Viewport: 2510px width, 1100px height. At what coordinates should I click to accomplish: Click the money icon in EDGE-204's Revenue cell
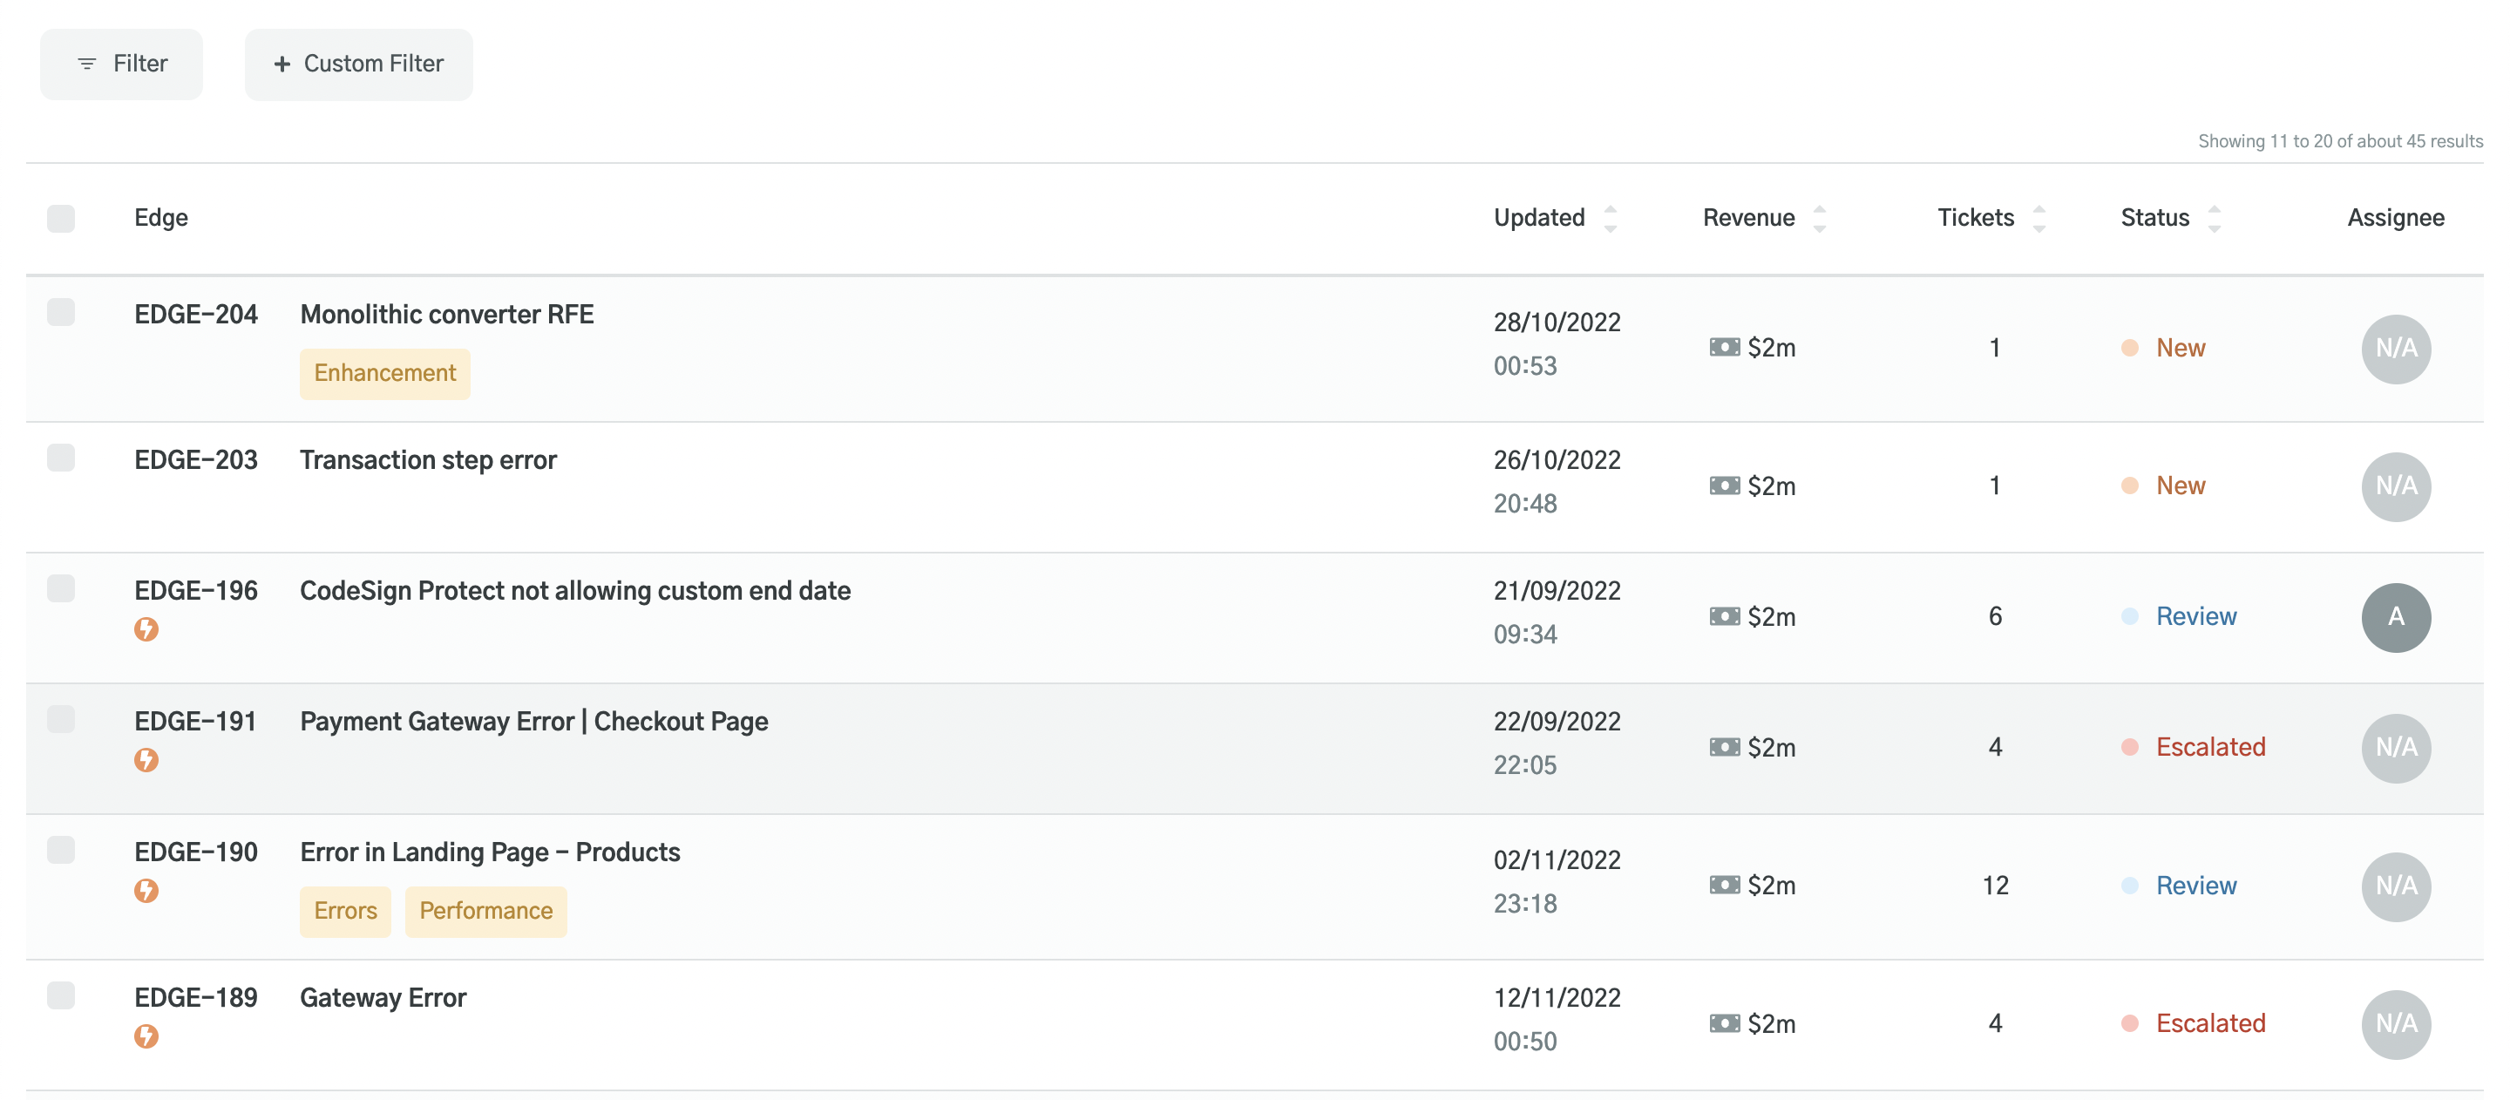tap(1725, 347)
